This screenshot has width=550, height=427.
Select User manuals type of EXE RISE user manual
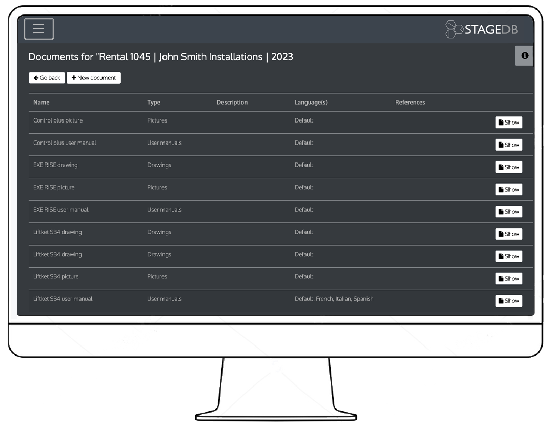click(164, 210)
